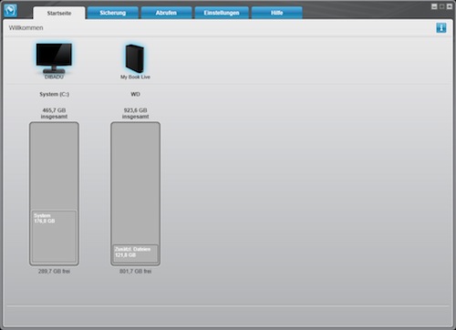Select the My Book Live drive icon
This screenshot has height=330, width=456.
click(135, 58)
